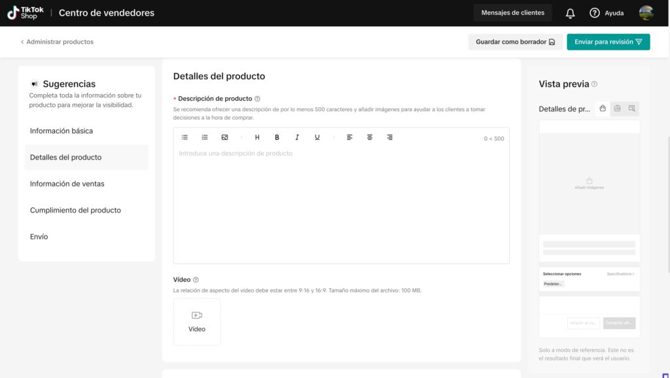Click the insert image icon in editor
This screenshot has height=378, width=670.
[224, 137]
